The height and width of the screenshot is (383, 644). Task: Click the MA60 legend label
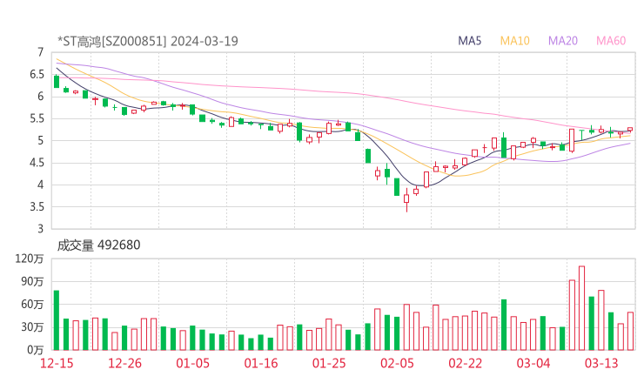[x=611, y=41]
